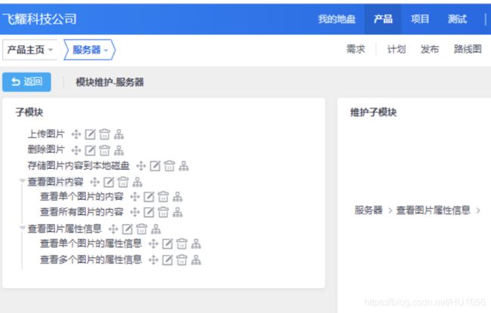
Task: Open the 路线图 sub-menu tab
Action: (x=468, y=49)
